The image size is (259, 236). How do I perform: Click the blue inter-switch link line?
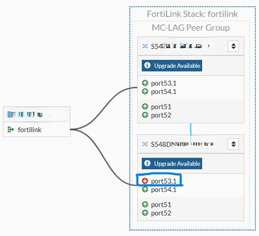coord(191,129)
